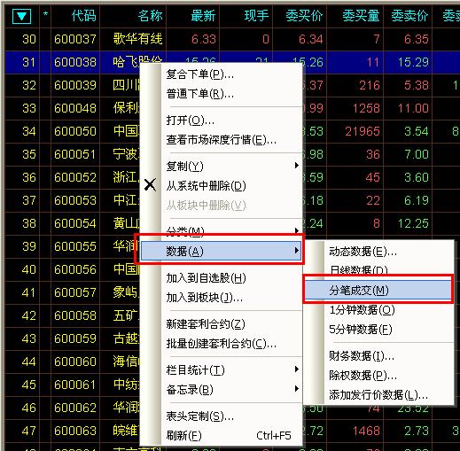The height and width of the screenshot is (451, 460).
Task: Click the X icon beside 从系统中删除
Action: 150,185
